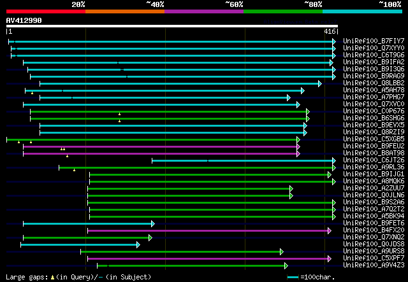Screen dimensions: 408x282
Task: Click the green alignment bar of A9RL36
Action: click(x=196, y=167)
